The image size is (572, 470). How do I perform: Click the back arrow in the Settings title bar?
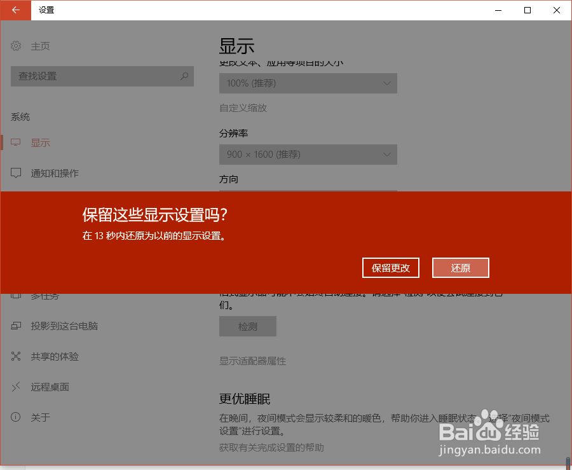[x=15, y=10]
